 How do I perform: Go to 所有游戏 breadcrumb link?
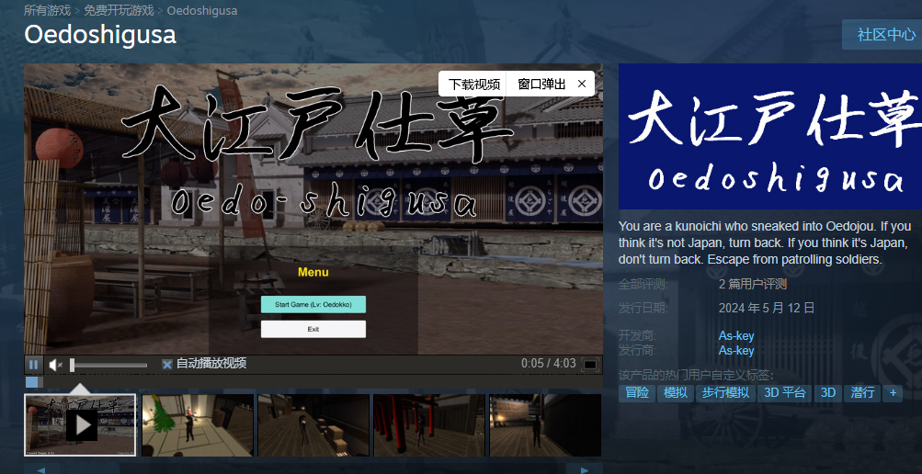tap(47, 11)
